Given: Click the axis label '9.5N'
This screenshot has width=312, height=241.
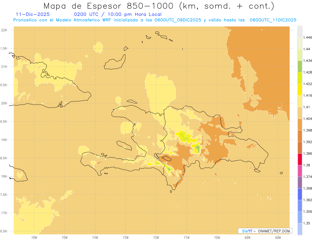Looking at the screenshot, I should tap(4, 122).
